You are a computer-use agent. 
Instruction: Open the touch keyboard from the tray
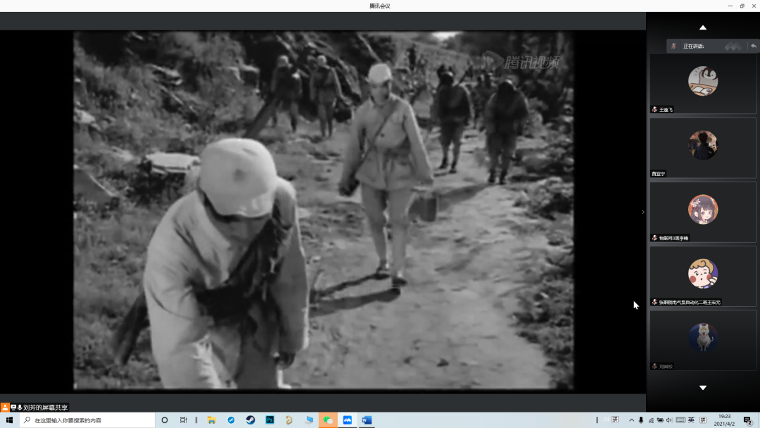pos(680,420)
